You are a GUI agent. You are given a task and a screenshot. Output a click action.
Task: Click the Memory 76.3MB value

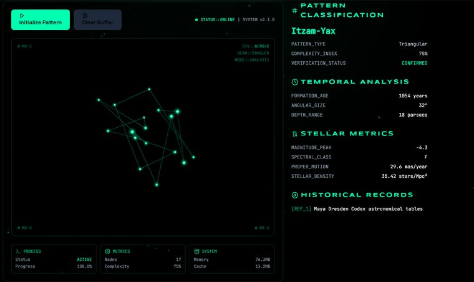tap(263, 260)
